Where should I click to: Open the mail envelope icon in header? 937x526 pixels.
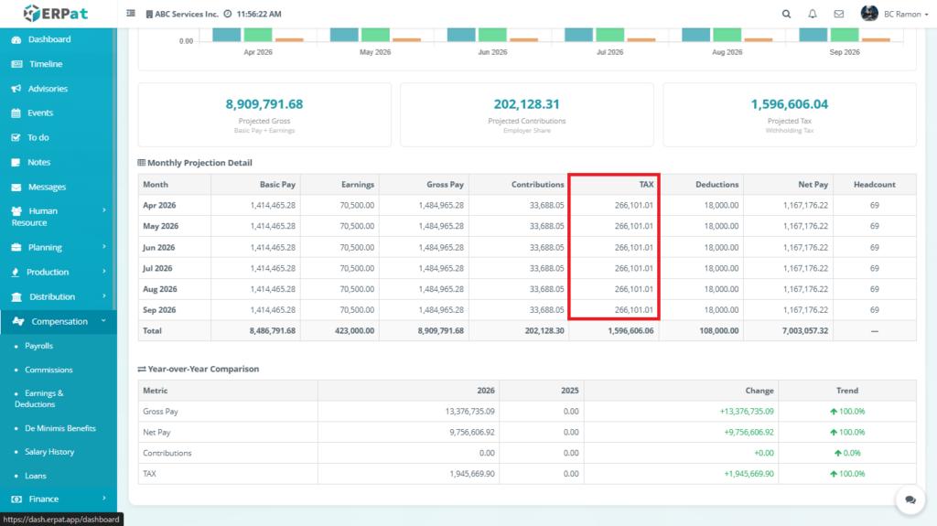(838, 14)
